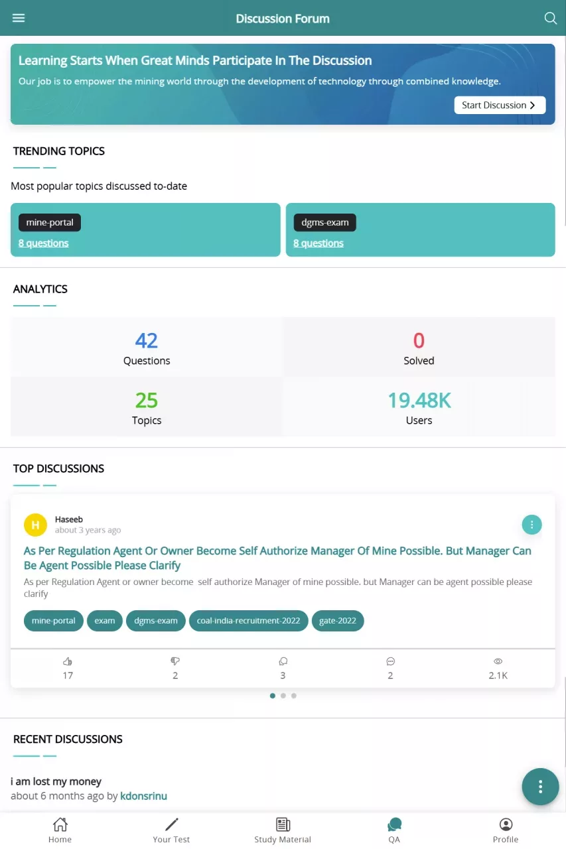Screen dimensions: 566x849
Task: Select the first carousel indicator dot
Action: [x=273, y=696]
